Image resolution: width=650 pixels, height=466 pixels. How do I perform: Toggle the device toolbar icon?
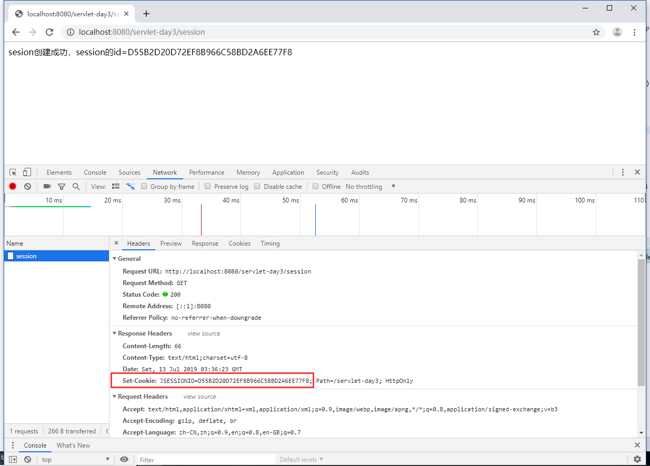27,172
